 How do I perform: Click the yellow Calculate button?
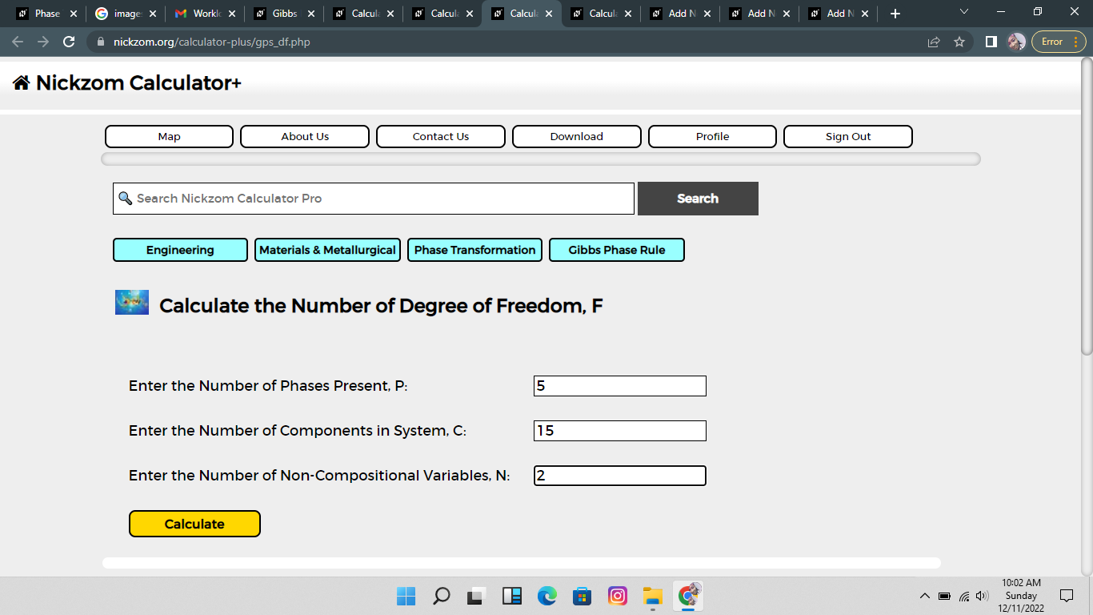click(x=194, y=524)
